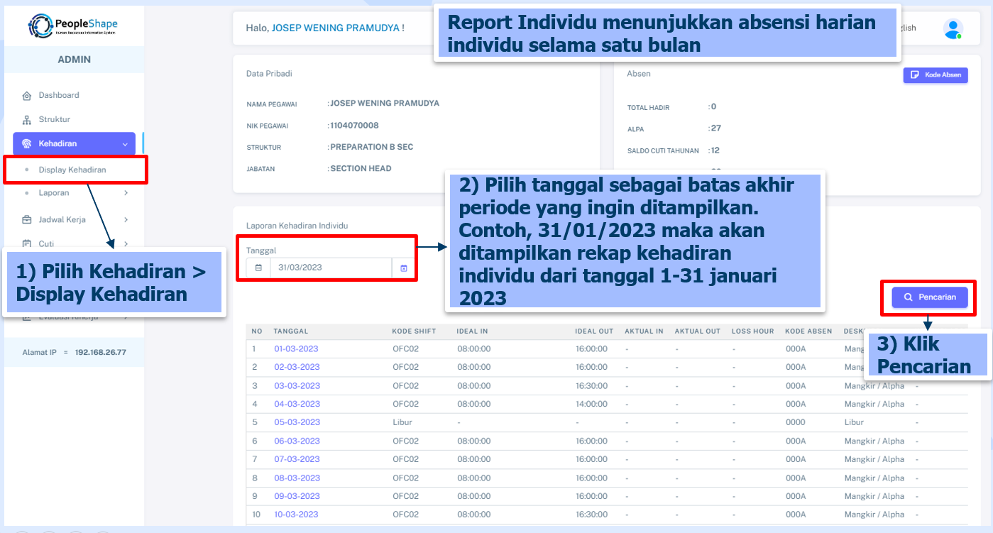This screenshot has width=993, height=533.
Task: Click calendar icon left of date field
Action: (258, 268)
